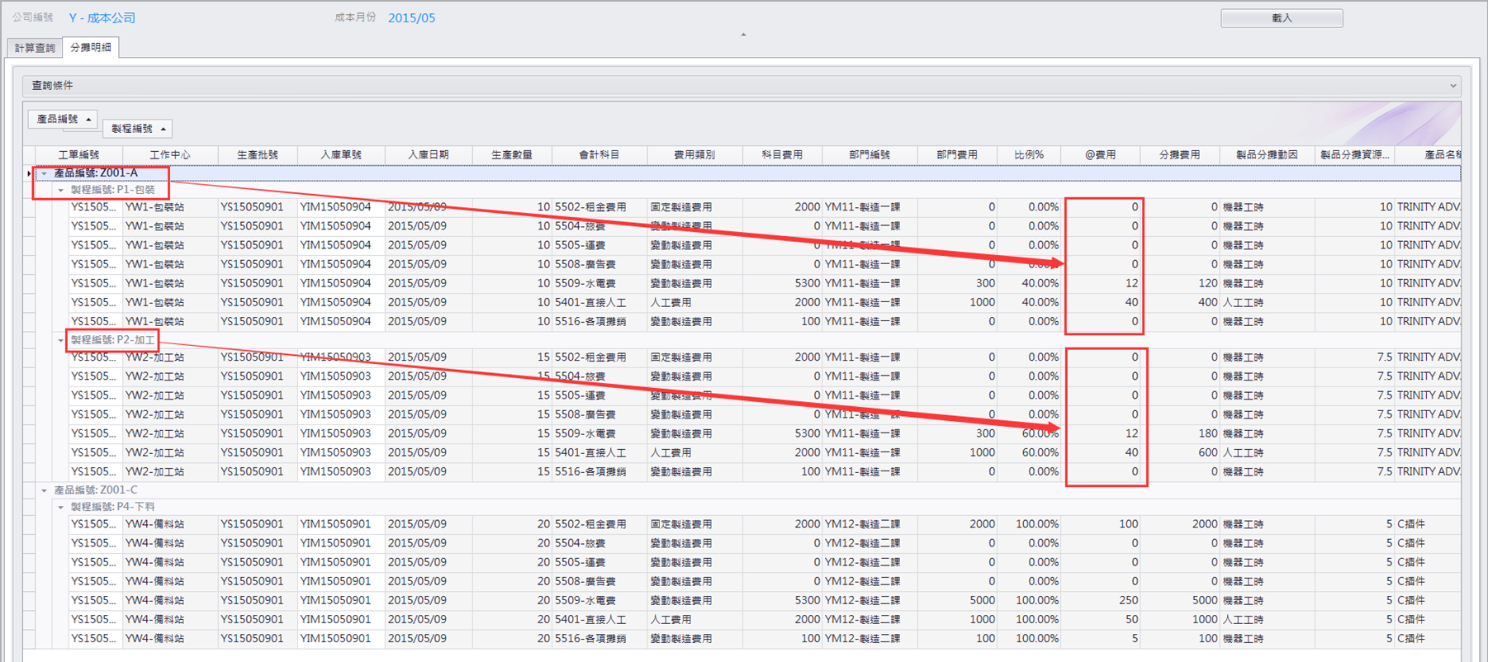Sort by the 費用類別 column header
Viewport: 1488px width, 662px height.
tap(694, 155)
